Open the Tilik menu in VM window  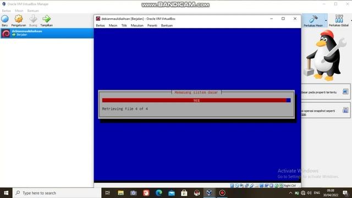124,25
